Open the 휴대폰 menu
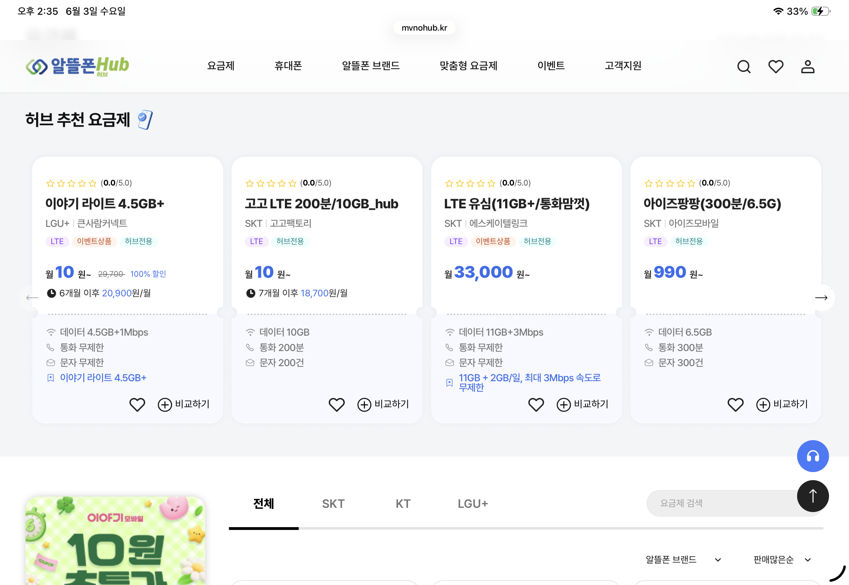849x585 pixels. coord(288,66)
